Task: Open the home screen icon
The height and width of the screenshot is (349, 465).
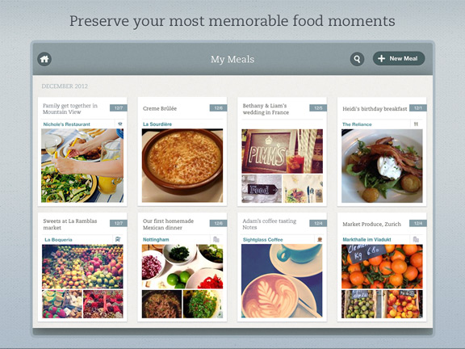Action: [x=44, y=59]
